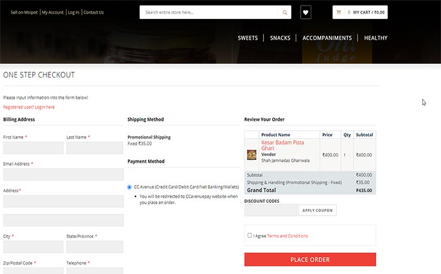Click the Email Address field
The height and width of the screenshot is (274, 441).
tap(63, 174)
